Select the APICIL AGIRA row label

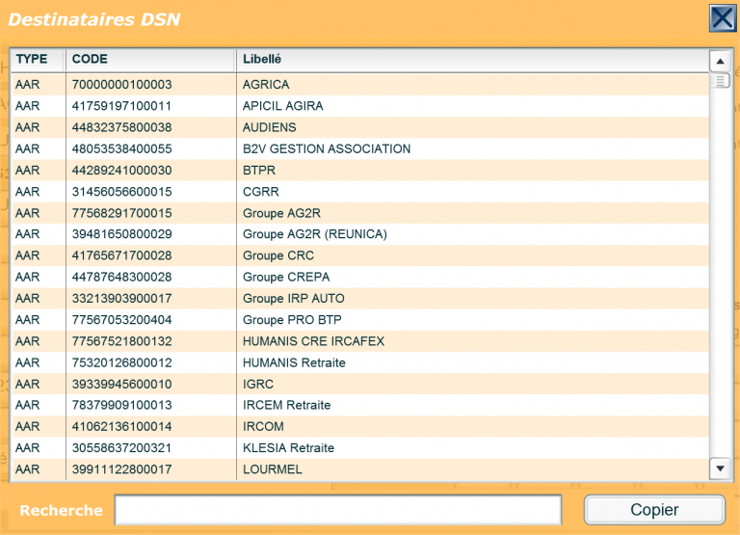(282, 106)
